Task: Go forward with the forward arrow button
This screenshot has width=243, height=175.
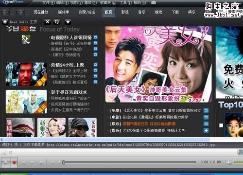Action: (20, 12)
